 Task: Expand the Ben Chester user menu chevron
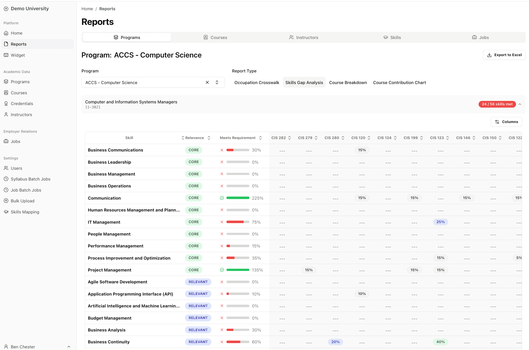point(69,347)
